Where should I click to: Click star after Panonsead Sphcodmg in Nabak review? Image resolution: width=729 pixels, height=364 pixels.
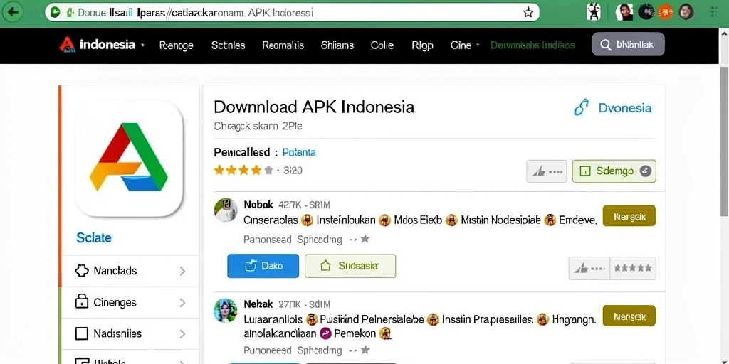(x=365, y=239)
